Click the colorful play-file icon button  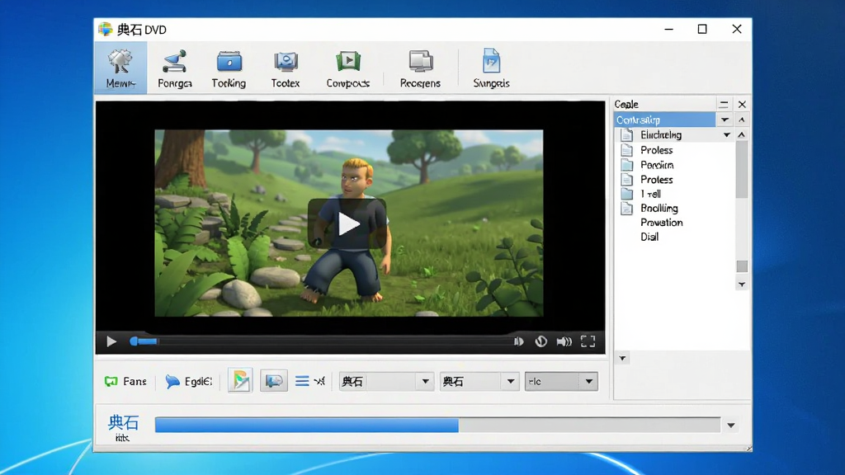pyautogui.click(x=240, y=381)
